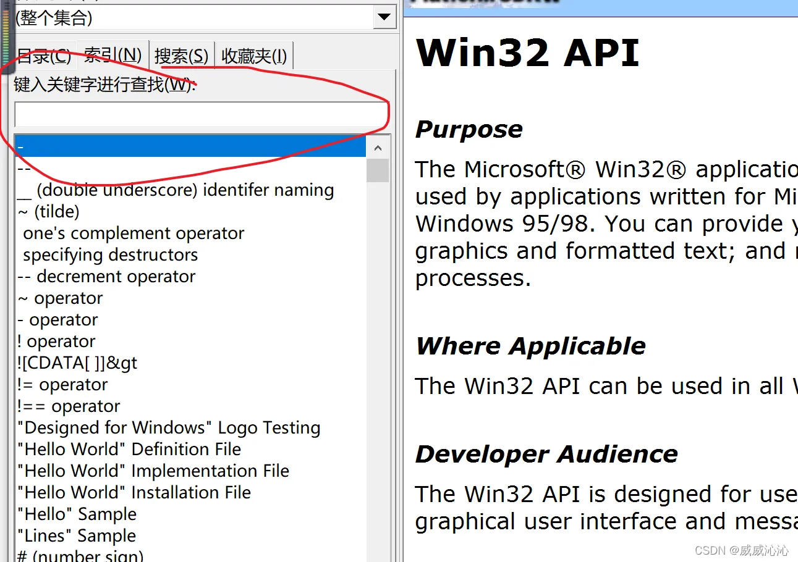Viewport: 798px width, 562px height.
Task: Select the "~ operator" index entry
Action: [60, 298]
